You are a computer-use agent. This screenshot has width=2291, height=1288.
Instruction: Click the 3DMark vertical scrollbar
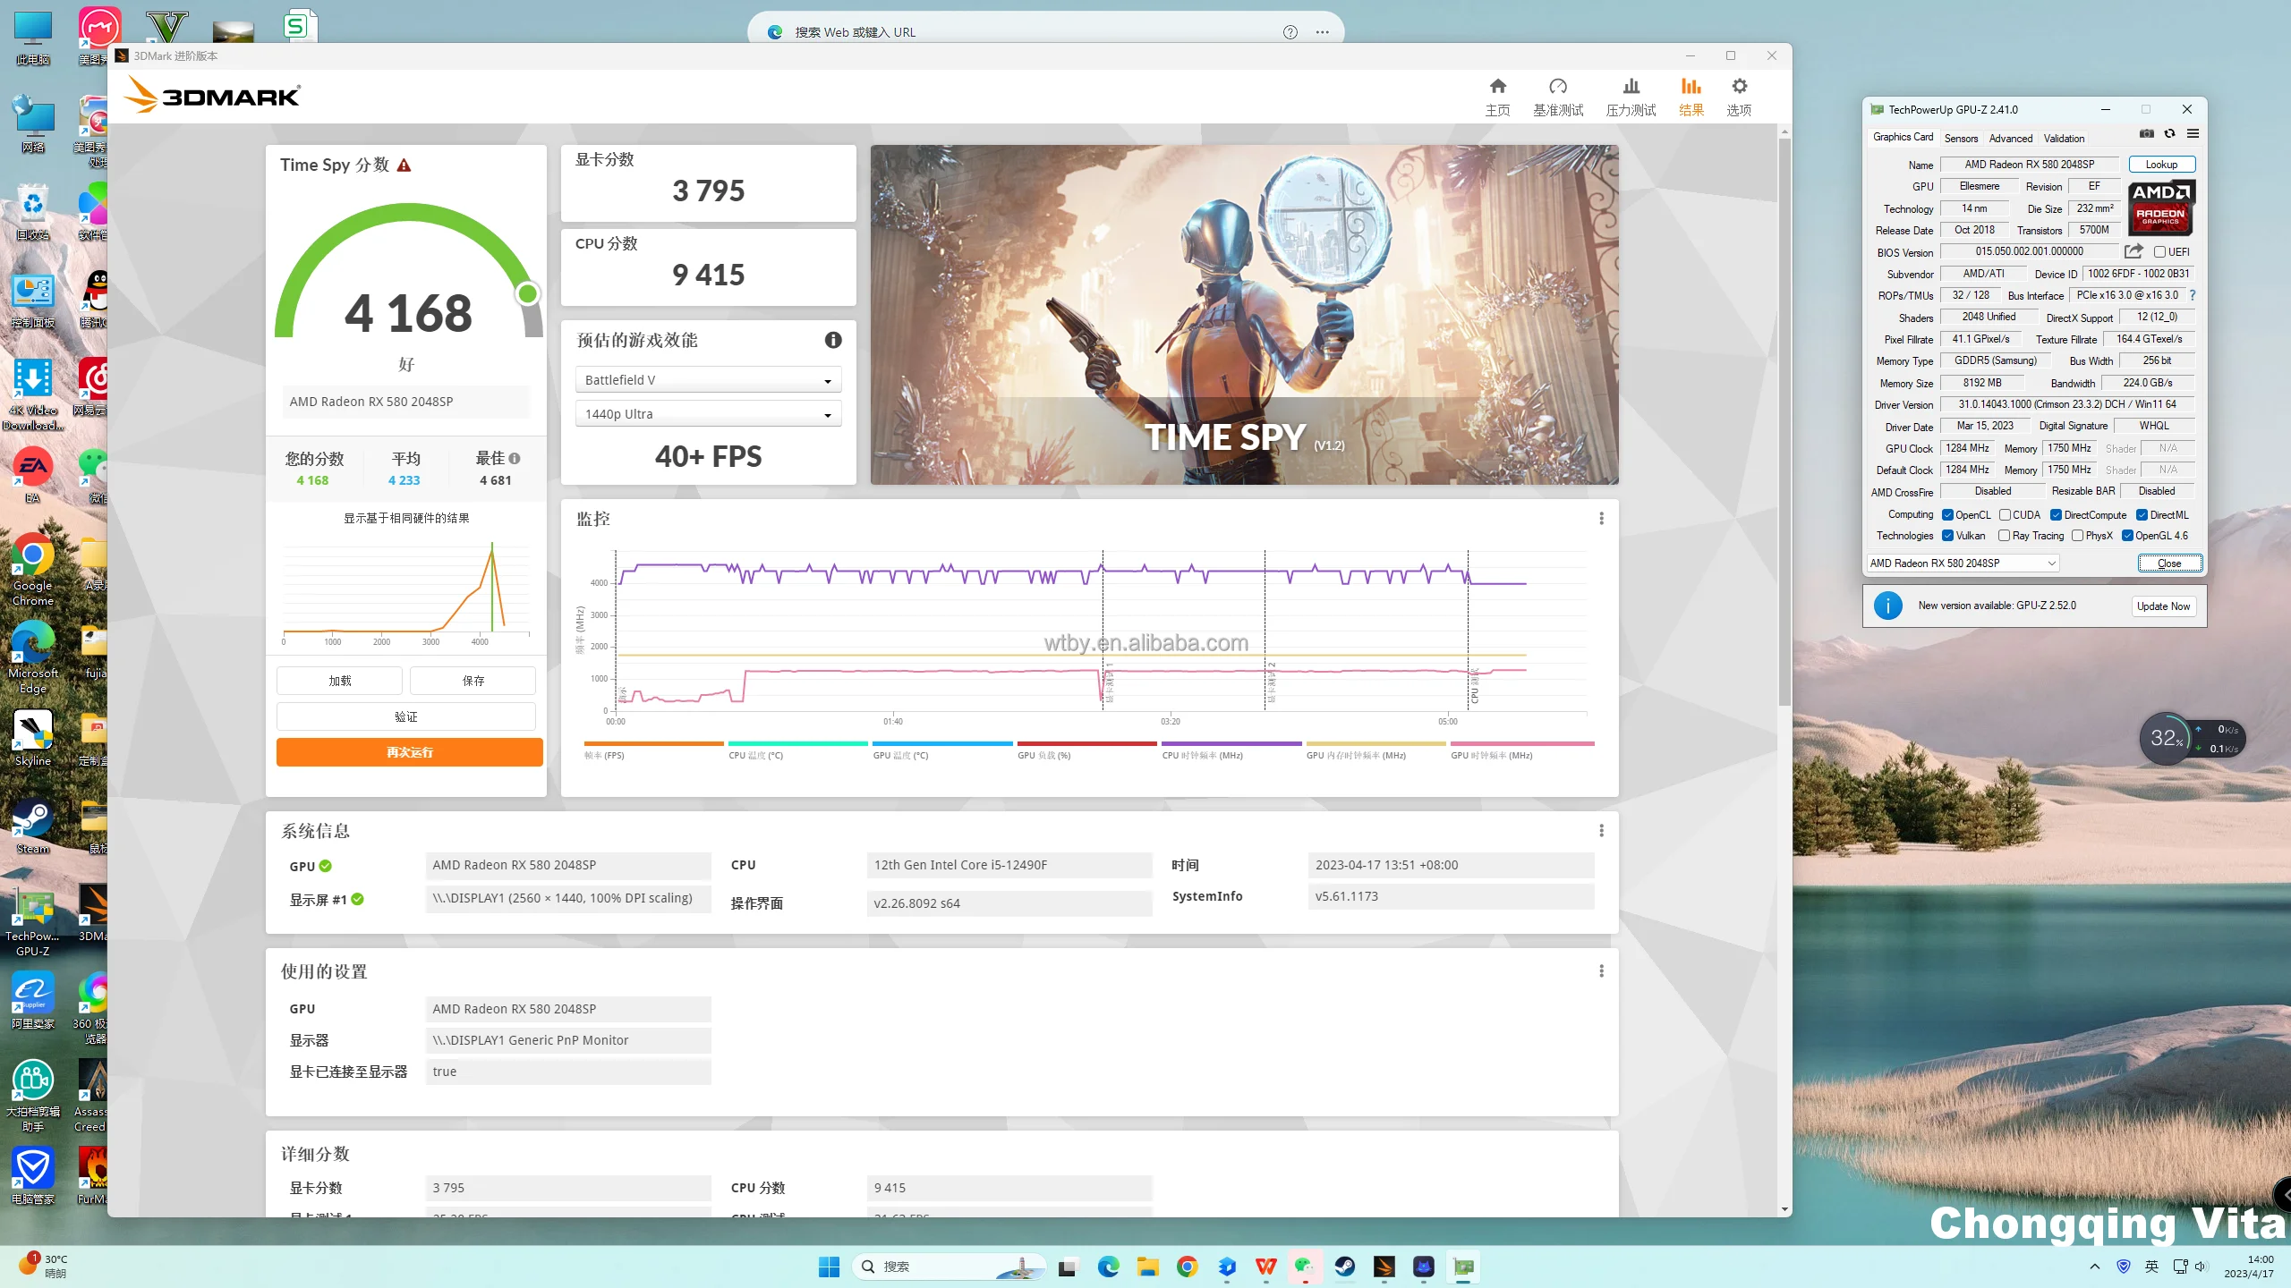[x=1784, y=420]
